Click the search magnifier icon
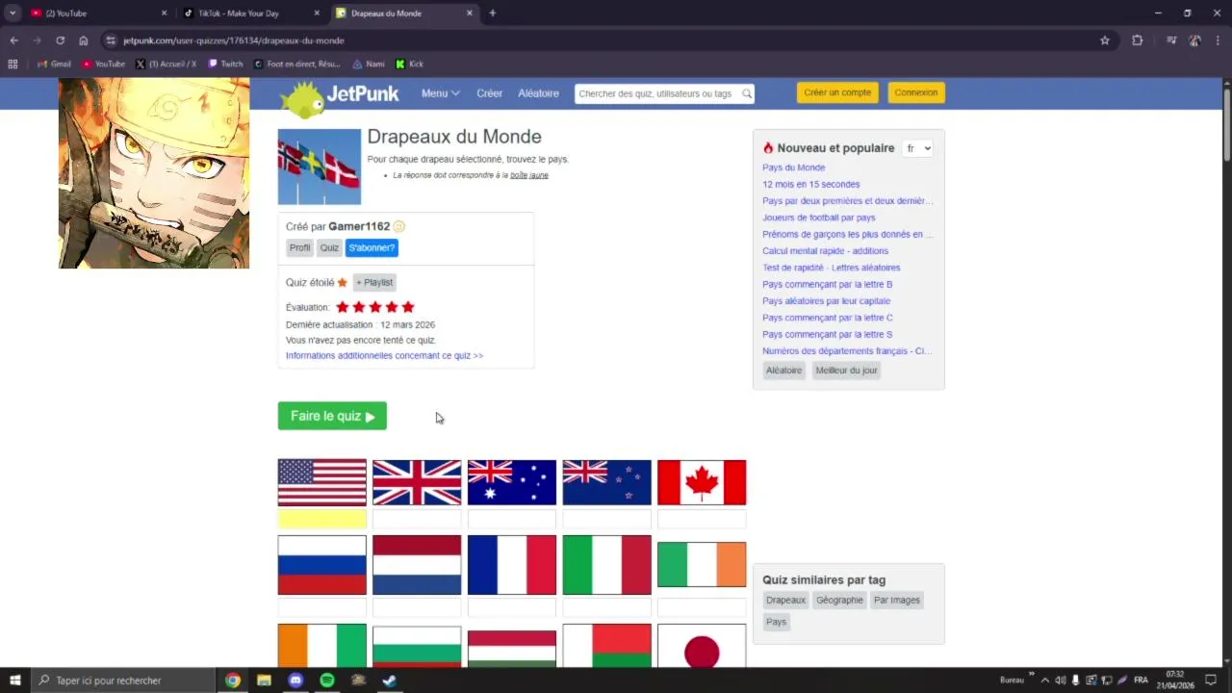The height and width of the screenshot is (693, 1232). pyautogui.click(x=746, y=93)
